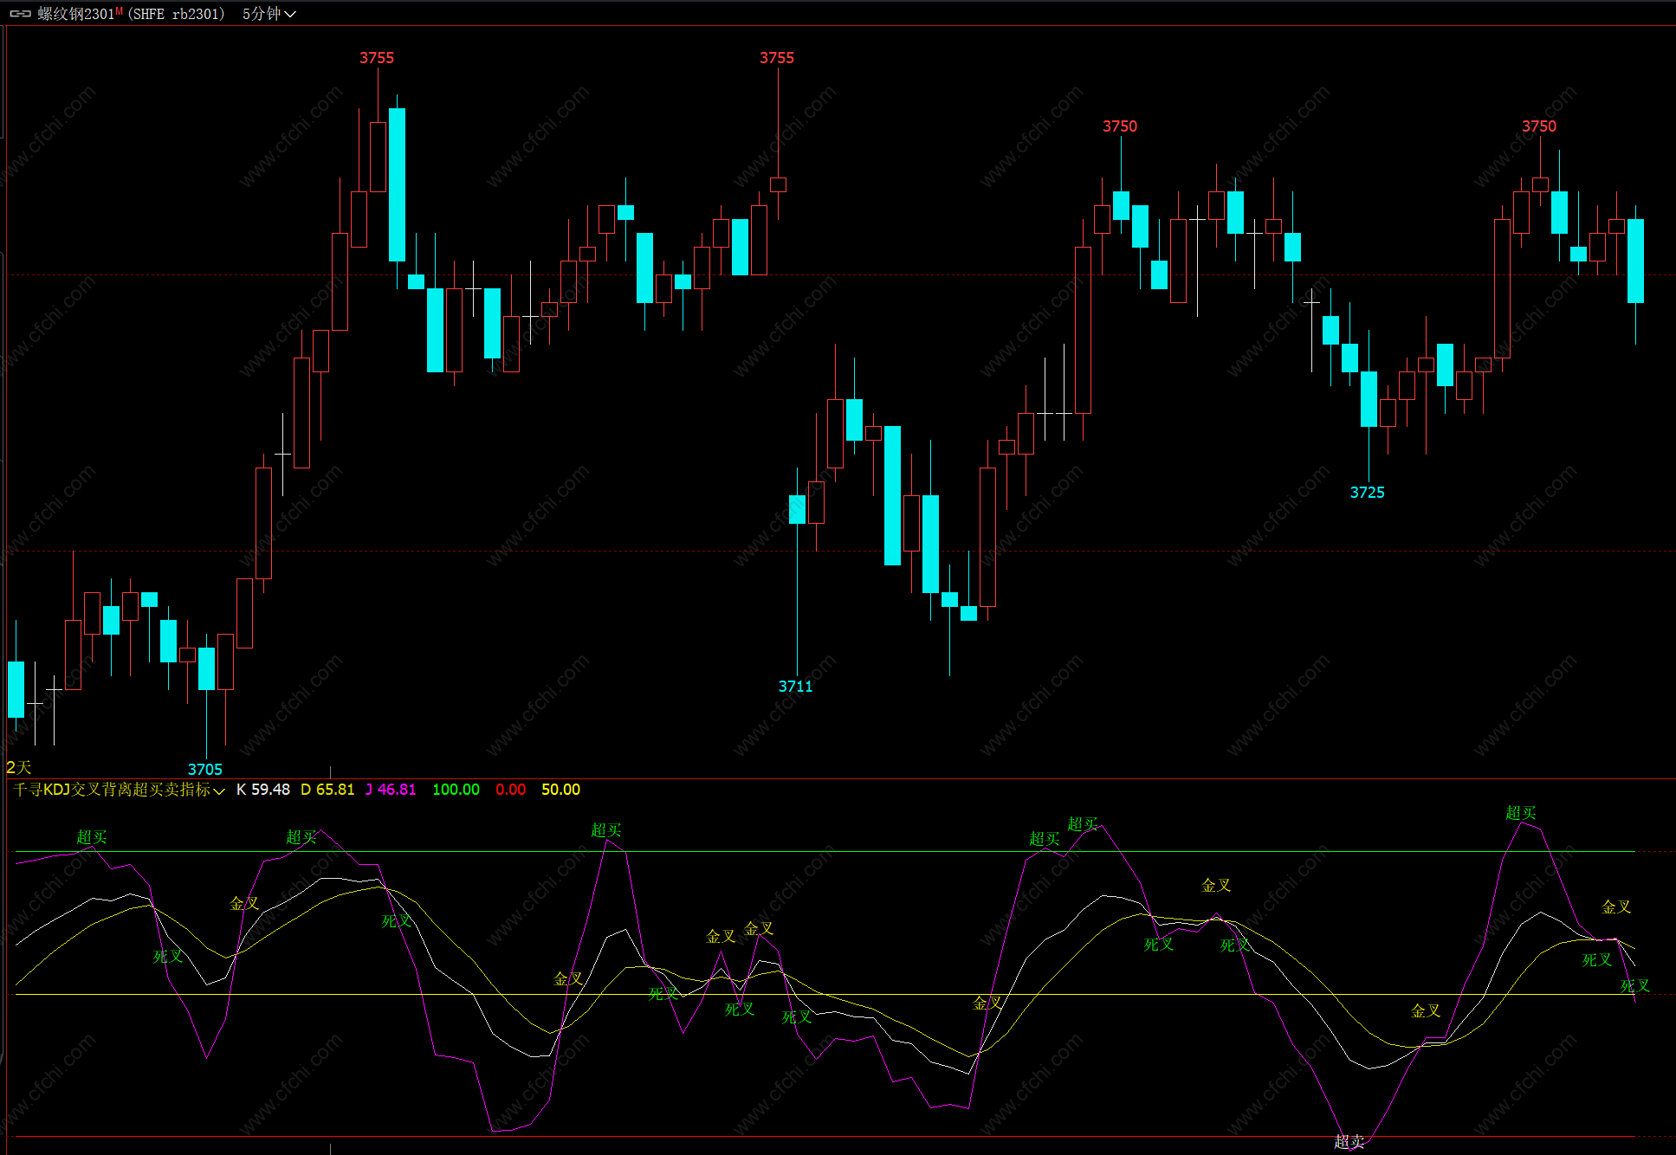The width and height of the screenshot is (1676, 1155).
Task: Click the 3711 low price marker
Action: click(795, 687)
